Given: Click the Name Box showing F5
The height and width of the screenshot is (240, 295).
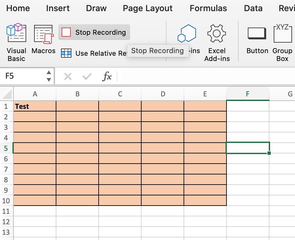Looking at the screenshot, I should tap(23, 76).
